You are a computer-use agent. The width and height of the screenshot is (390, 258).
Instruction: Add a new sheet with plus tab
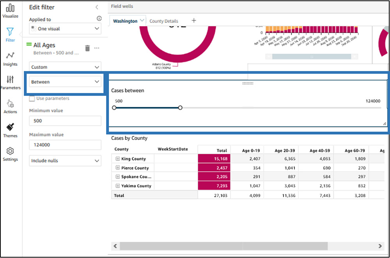(194, 21)
